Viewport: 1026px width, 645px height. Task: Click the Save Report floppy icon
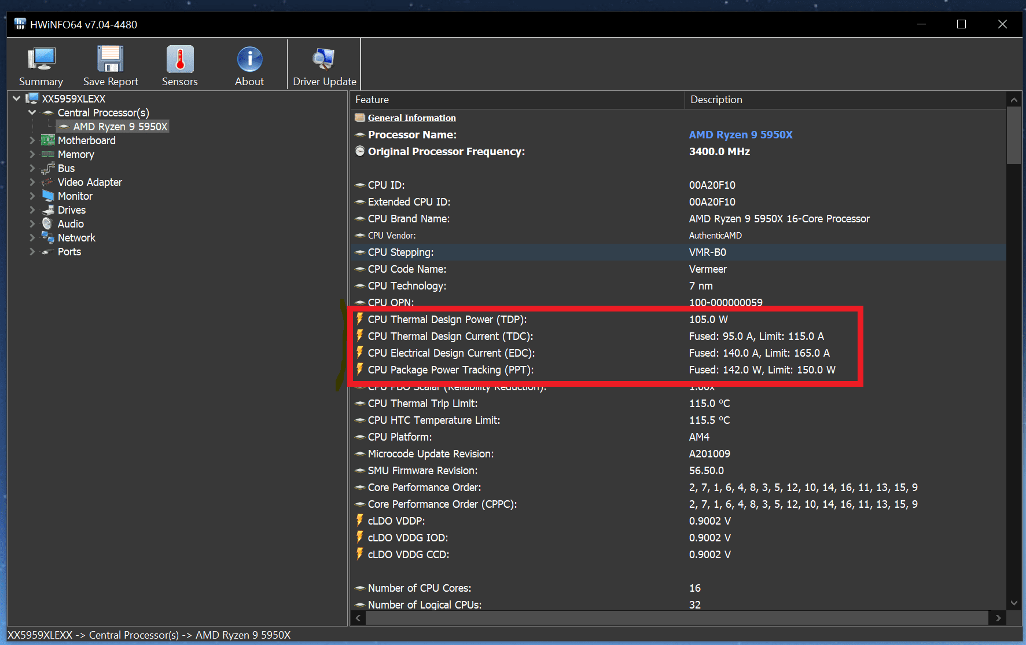[111, 59]
